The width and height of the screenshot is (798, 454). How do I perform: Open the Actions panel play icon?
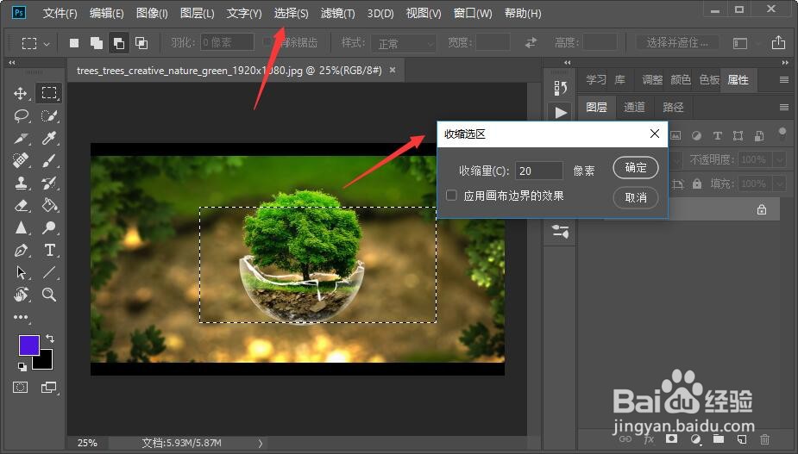click(x=561, y=112)
